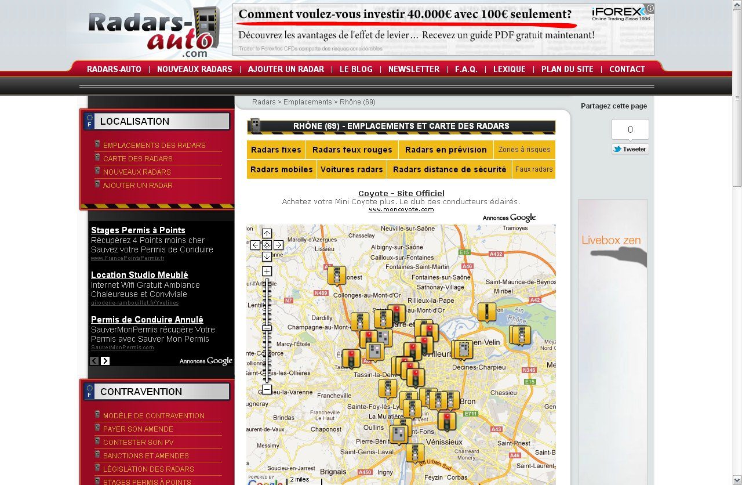Show next ads with the right arrow
The width and height of the screenshot is (742, 485).
tap(105, 361)
